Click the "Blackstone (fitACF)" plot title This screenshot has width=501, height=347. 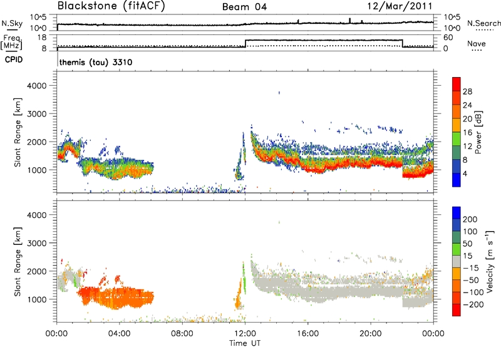111,6
